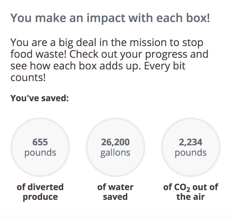Click 'pounds' under the 2,234 figure

[191, 153]
